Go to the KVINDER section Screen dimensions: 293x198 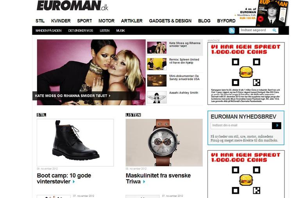(61, 21)
